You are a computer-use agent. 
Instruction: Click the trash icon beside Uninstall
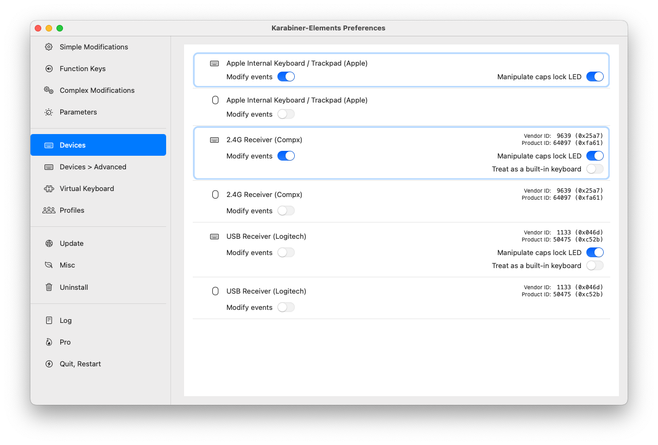(49, 287)
